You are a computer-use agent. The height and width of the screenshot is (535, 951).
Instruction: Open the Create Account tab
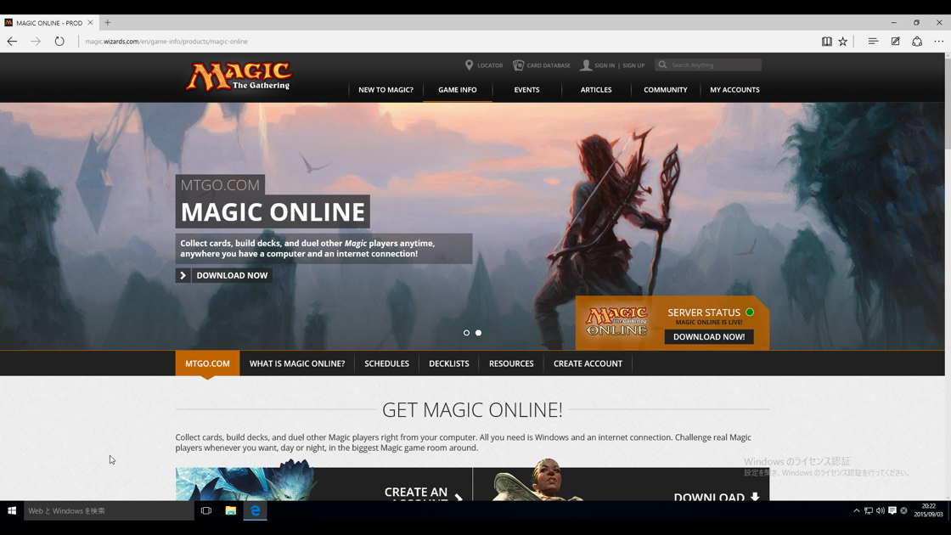coord(588,363)
